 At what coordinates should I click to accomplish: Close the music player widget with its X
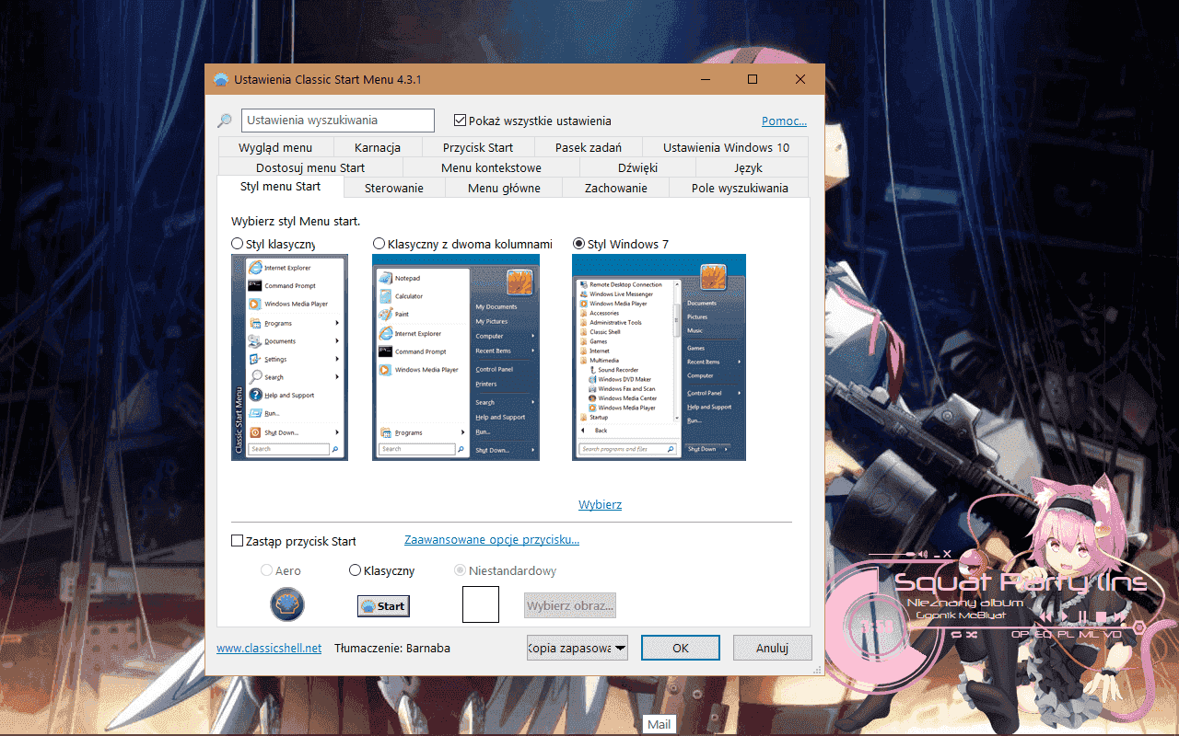[x=946, y=554]
